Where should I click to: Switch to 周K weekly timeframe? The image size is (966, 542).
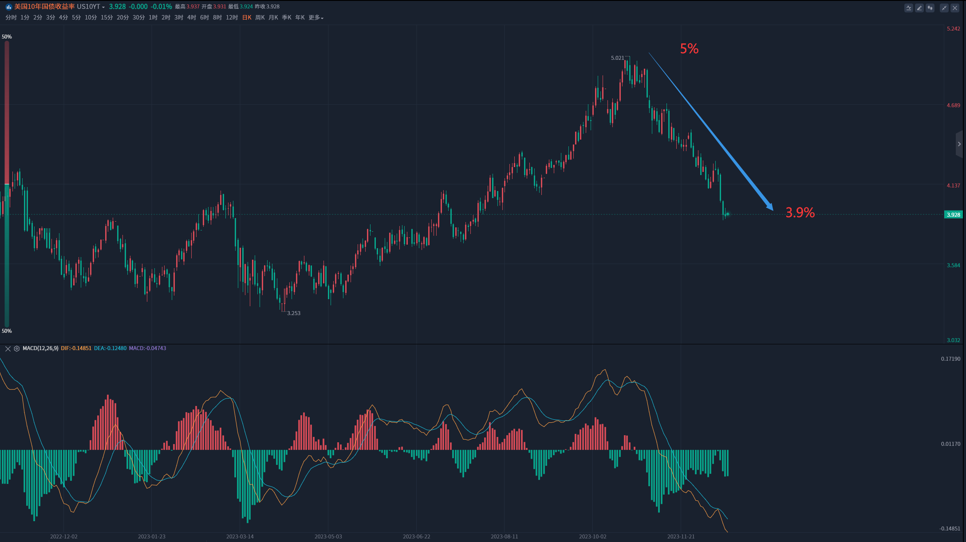260,18
